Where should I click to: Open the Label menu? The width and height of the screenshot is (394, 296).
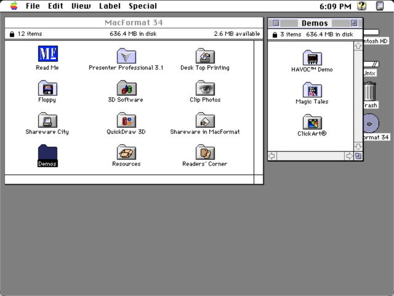(110, 6)
